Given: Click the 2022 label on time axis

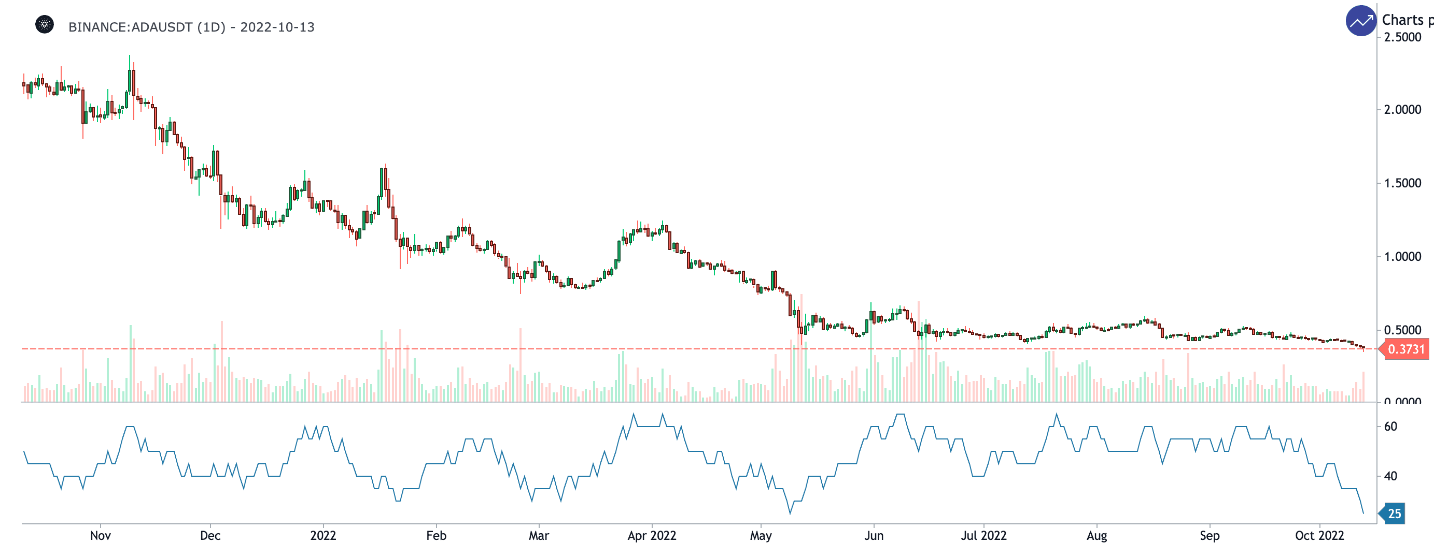Looking at the screenshot, I should pos(323,536).
